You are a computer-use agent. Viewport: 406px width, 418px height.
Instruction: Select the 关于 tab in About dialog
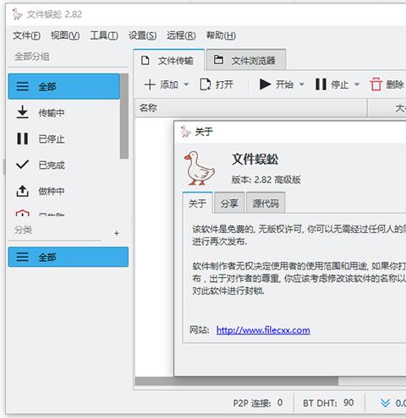tap(197, 203)
